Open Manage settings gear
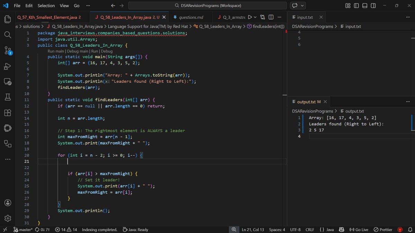The height and width of the screenshot is (233, 415). [x=8, y=218]
